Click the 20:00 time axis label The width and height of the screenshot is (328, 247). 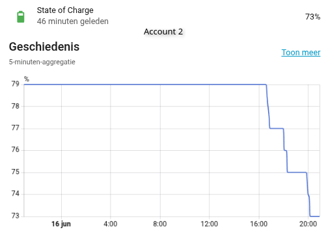(308, 224)
